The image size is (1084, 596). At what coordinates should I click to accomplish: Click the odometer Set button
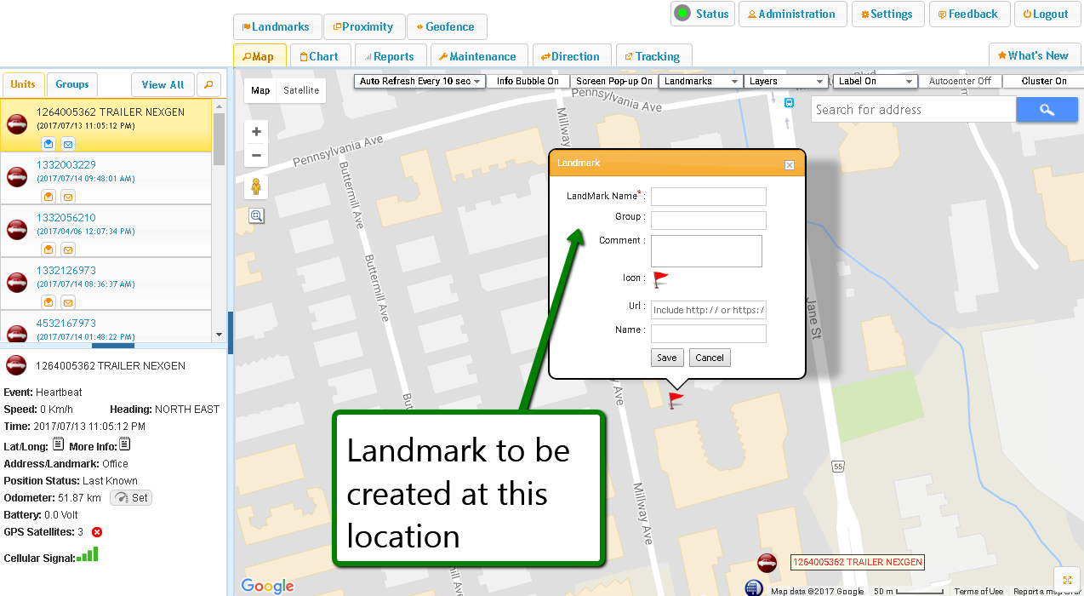132,498
